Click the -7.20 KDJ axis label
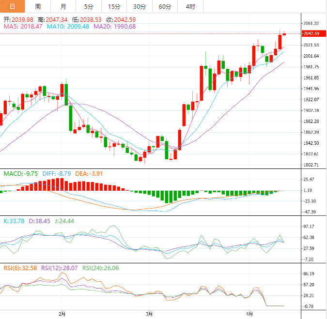The height and width of the screenshot is (319, 327). (309, 259)
